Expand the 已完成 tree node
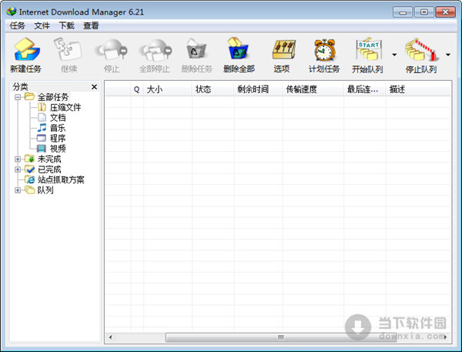This screenshot has height=352, width=462. (x=18, y=169)
